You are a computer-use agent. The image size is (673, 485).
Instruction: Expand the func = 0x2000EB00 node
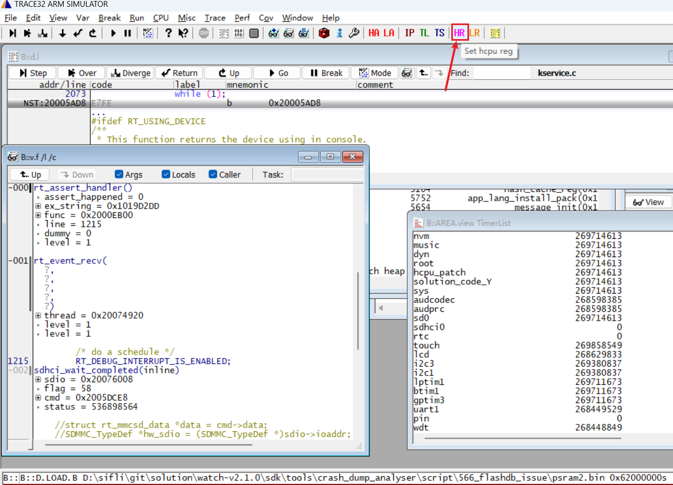coord(38,215)
